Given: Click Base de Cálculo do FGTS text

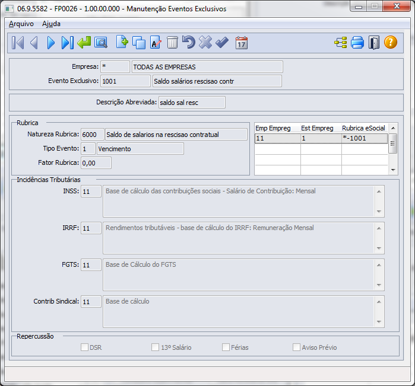Looking at the screenshot, I should (x=141, y=264).
